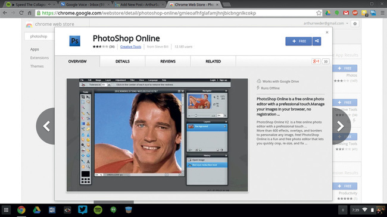The image size is (387, 217).
Task: Open the web store settings gear
Action: (355, 24)
